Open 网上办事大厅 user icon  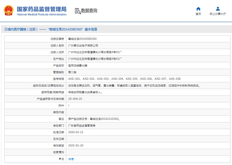(218, 9)
